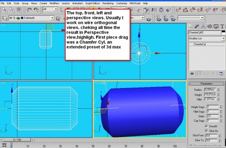Screen dimensions: 226x148
Task: Toggle the Percent Snap icon
Action: [x=192, y=10]
